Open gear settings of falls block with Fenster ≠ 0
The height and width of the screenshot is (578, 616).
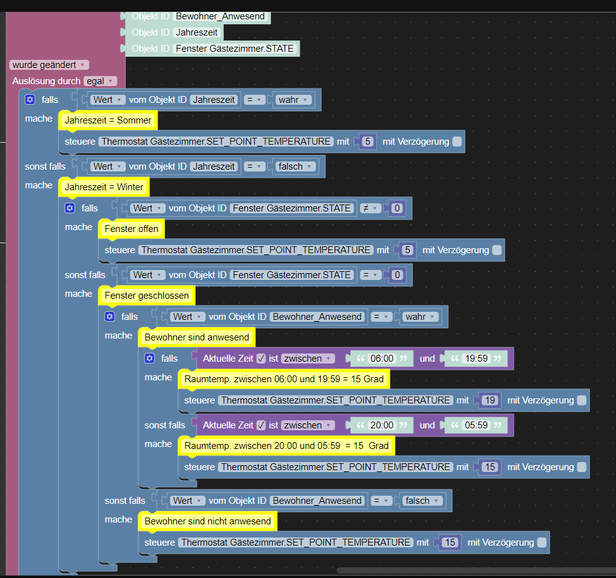tap(70, 208)
